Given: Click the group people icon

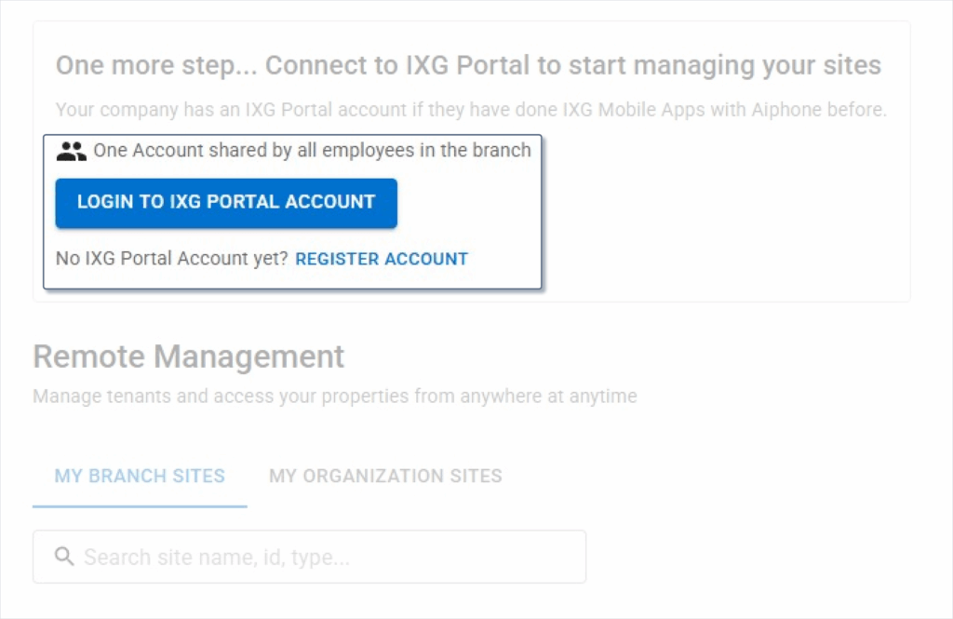Looking at the screenshot, I should (x=71, y=151).
